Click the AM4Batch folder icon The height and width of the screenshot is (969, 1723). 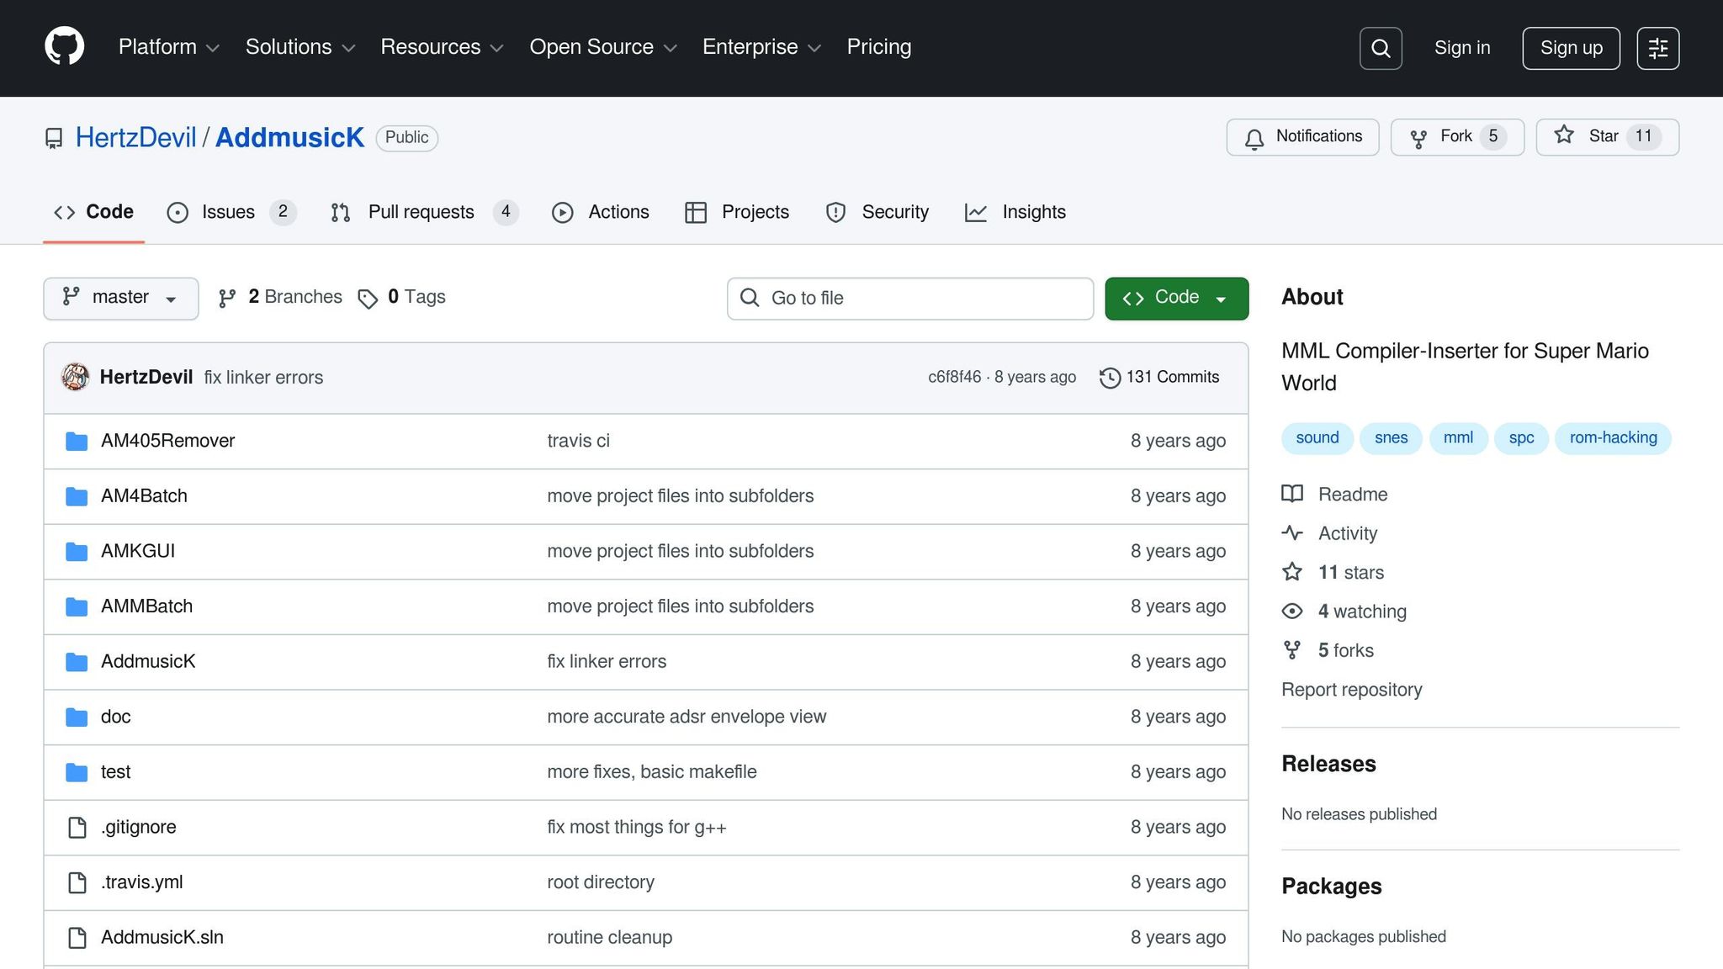pyautogui.click(x=77, y=496)
